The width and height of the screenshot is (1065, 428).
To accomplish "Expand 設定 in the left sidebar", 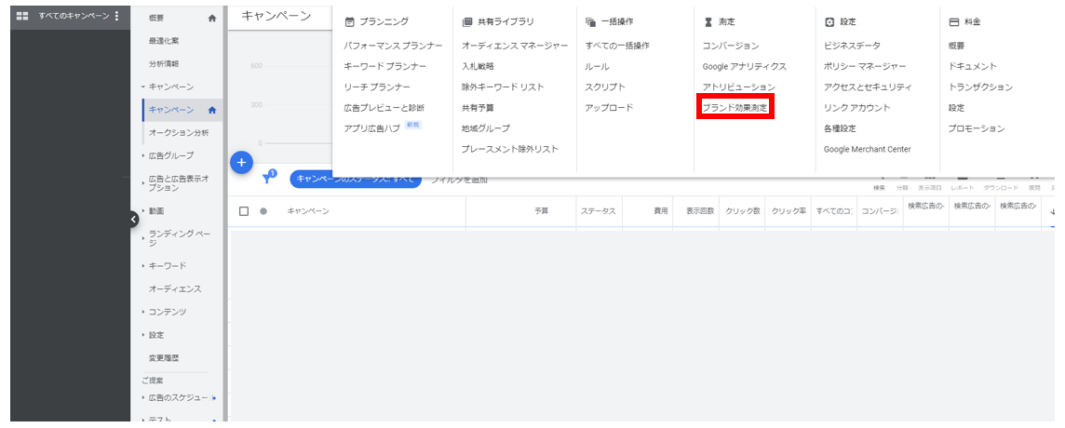I will [143, 335].
